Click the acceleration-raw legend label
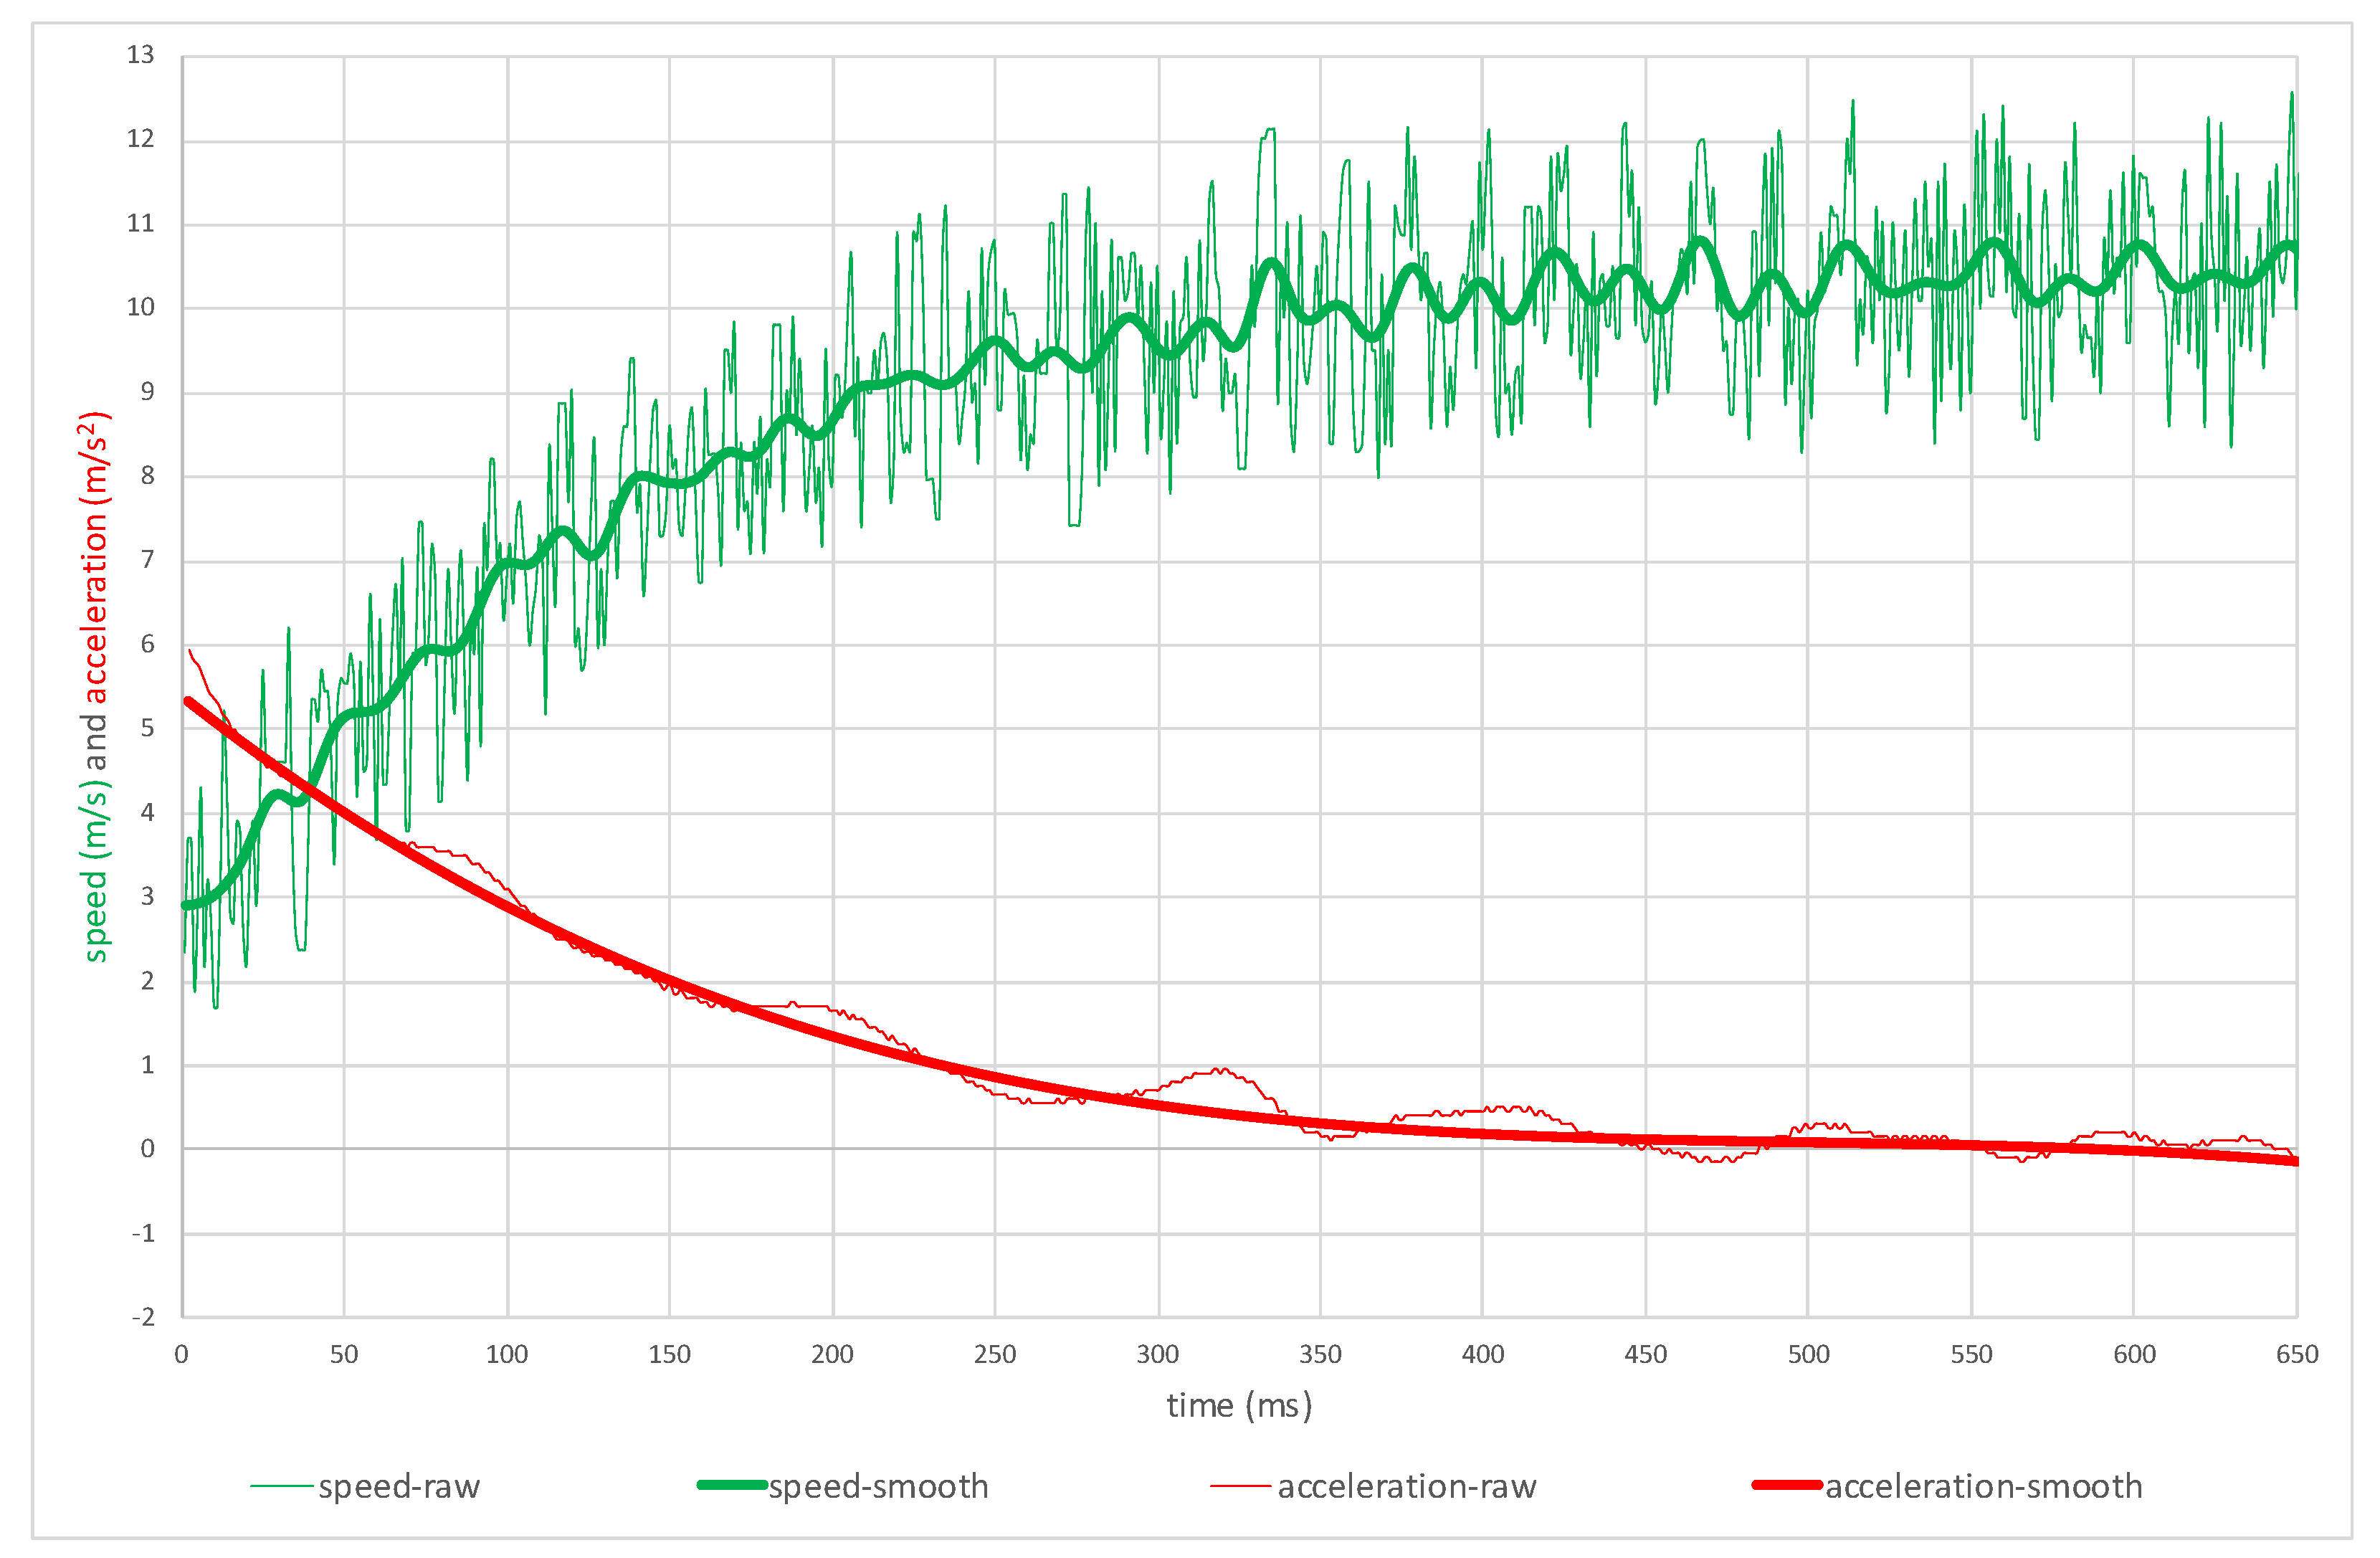 pos(1406,1487)
